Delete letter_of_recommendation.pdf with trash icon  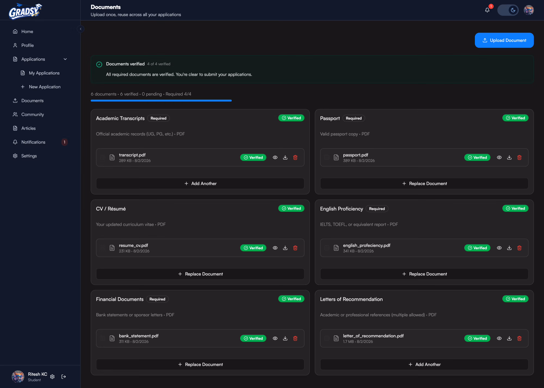pos(519,338)
